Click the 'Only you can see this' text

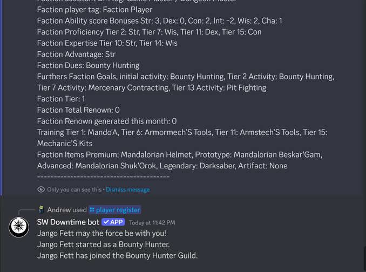[x=74, y=189]
